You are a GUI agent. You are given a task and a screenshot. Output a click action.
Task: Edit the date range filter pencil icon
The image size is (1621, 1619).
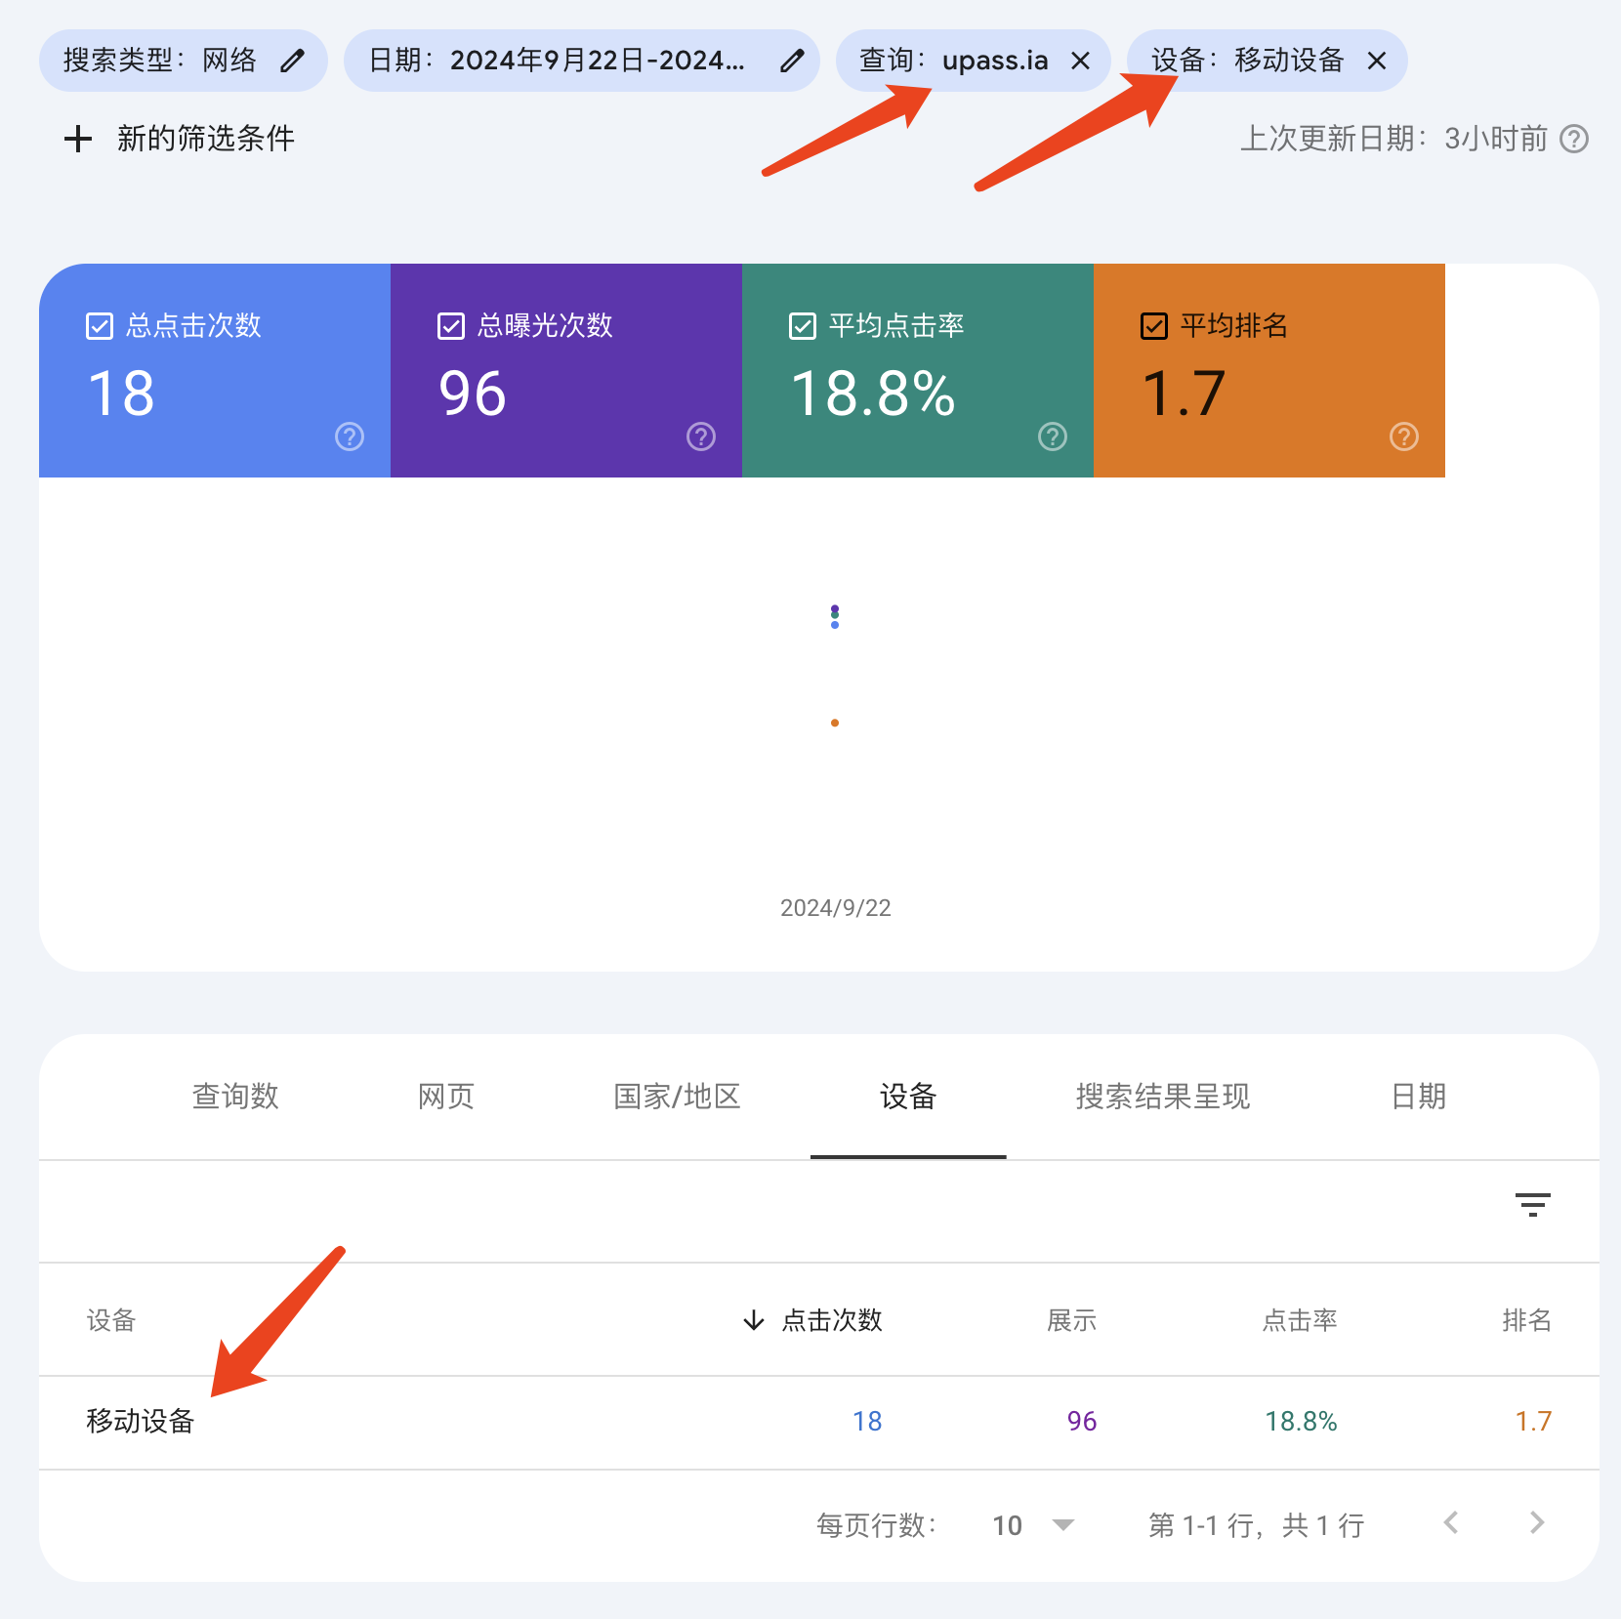tap(792, 61)
